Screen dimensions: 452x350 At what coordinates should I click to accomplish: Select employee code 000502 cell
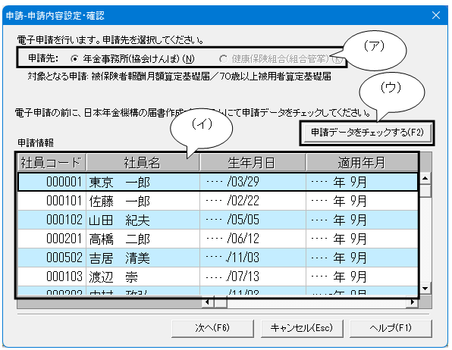coord(52,258)
